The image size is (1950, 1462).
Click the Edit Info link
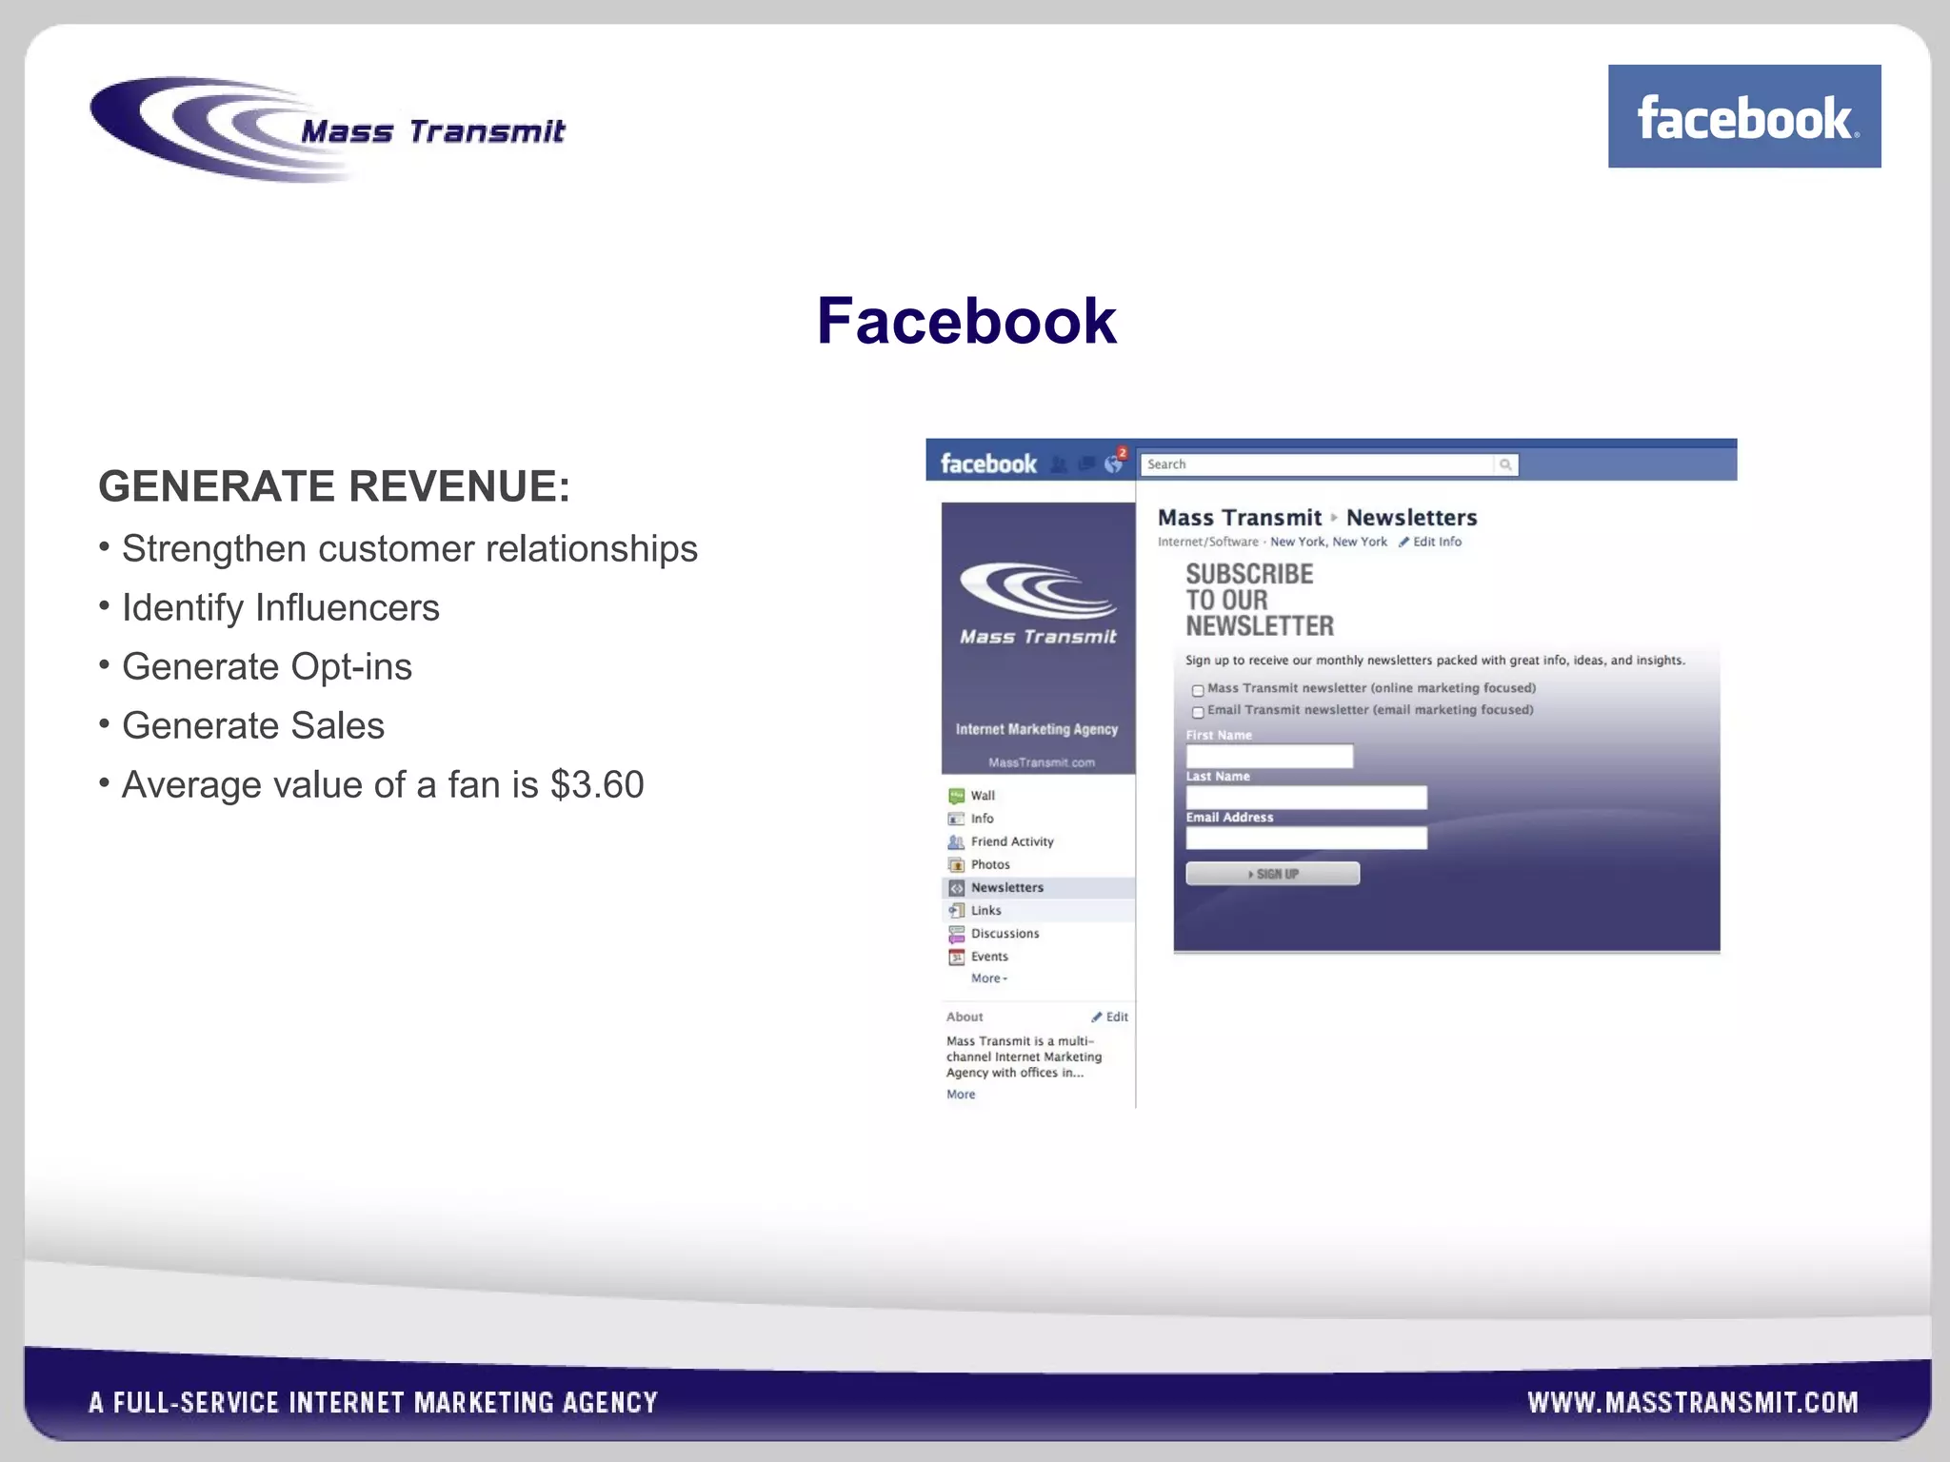[x=1437, y=542]
